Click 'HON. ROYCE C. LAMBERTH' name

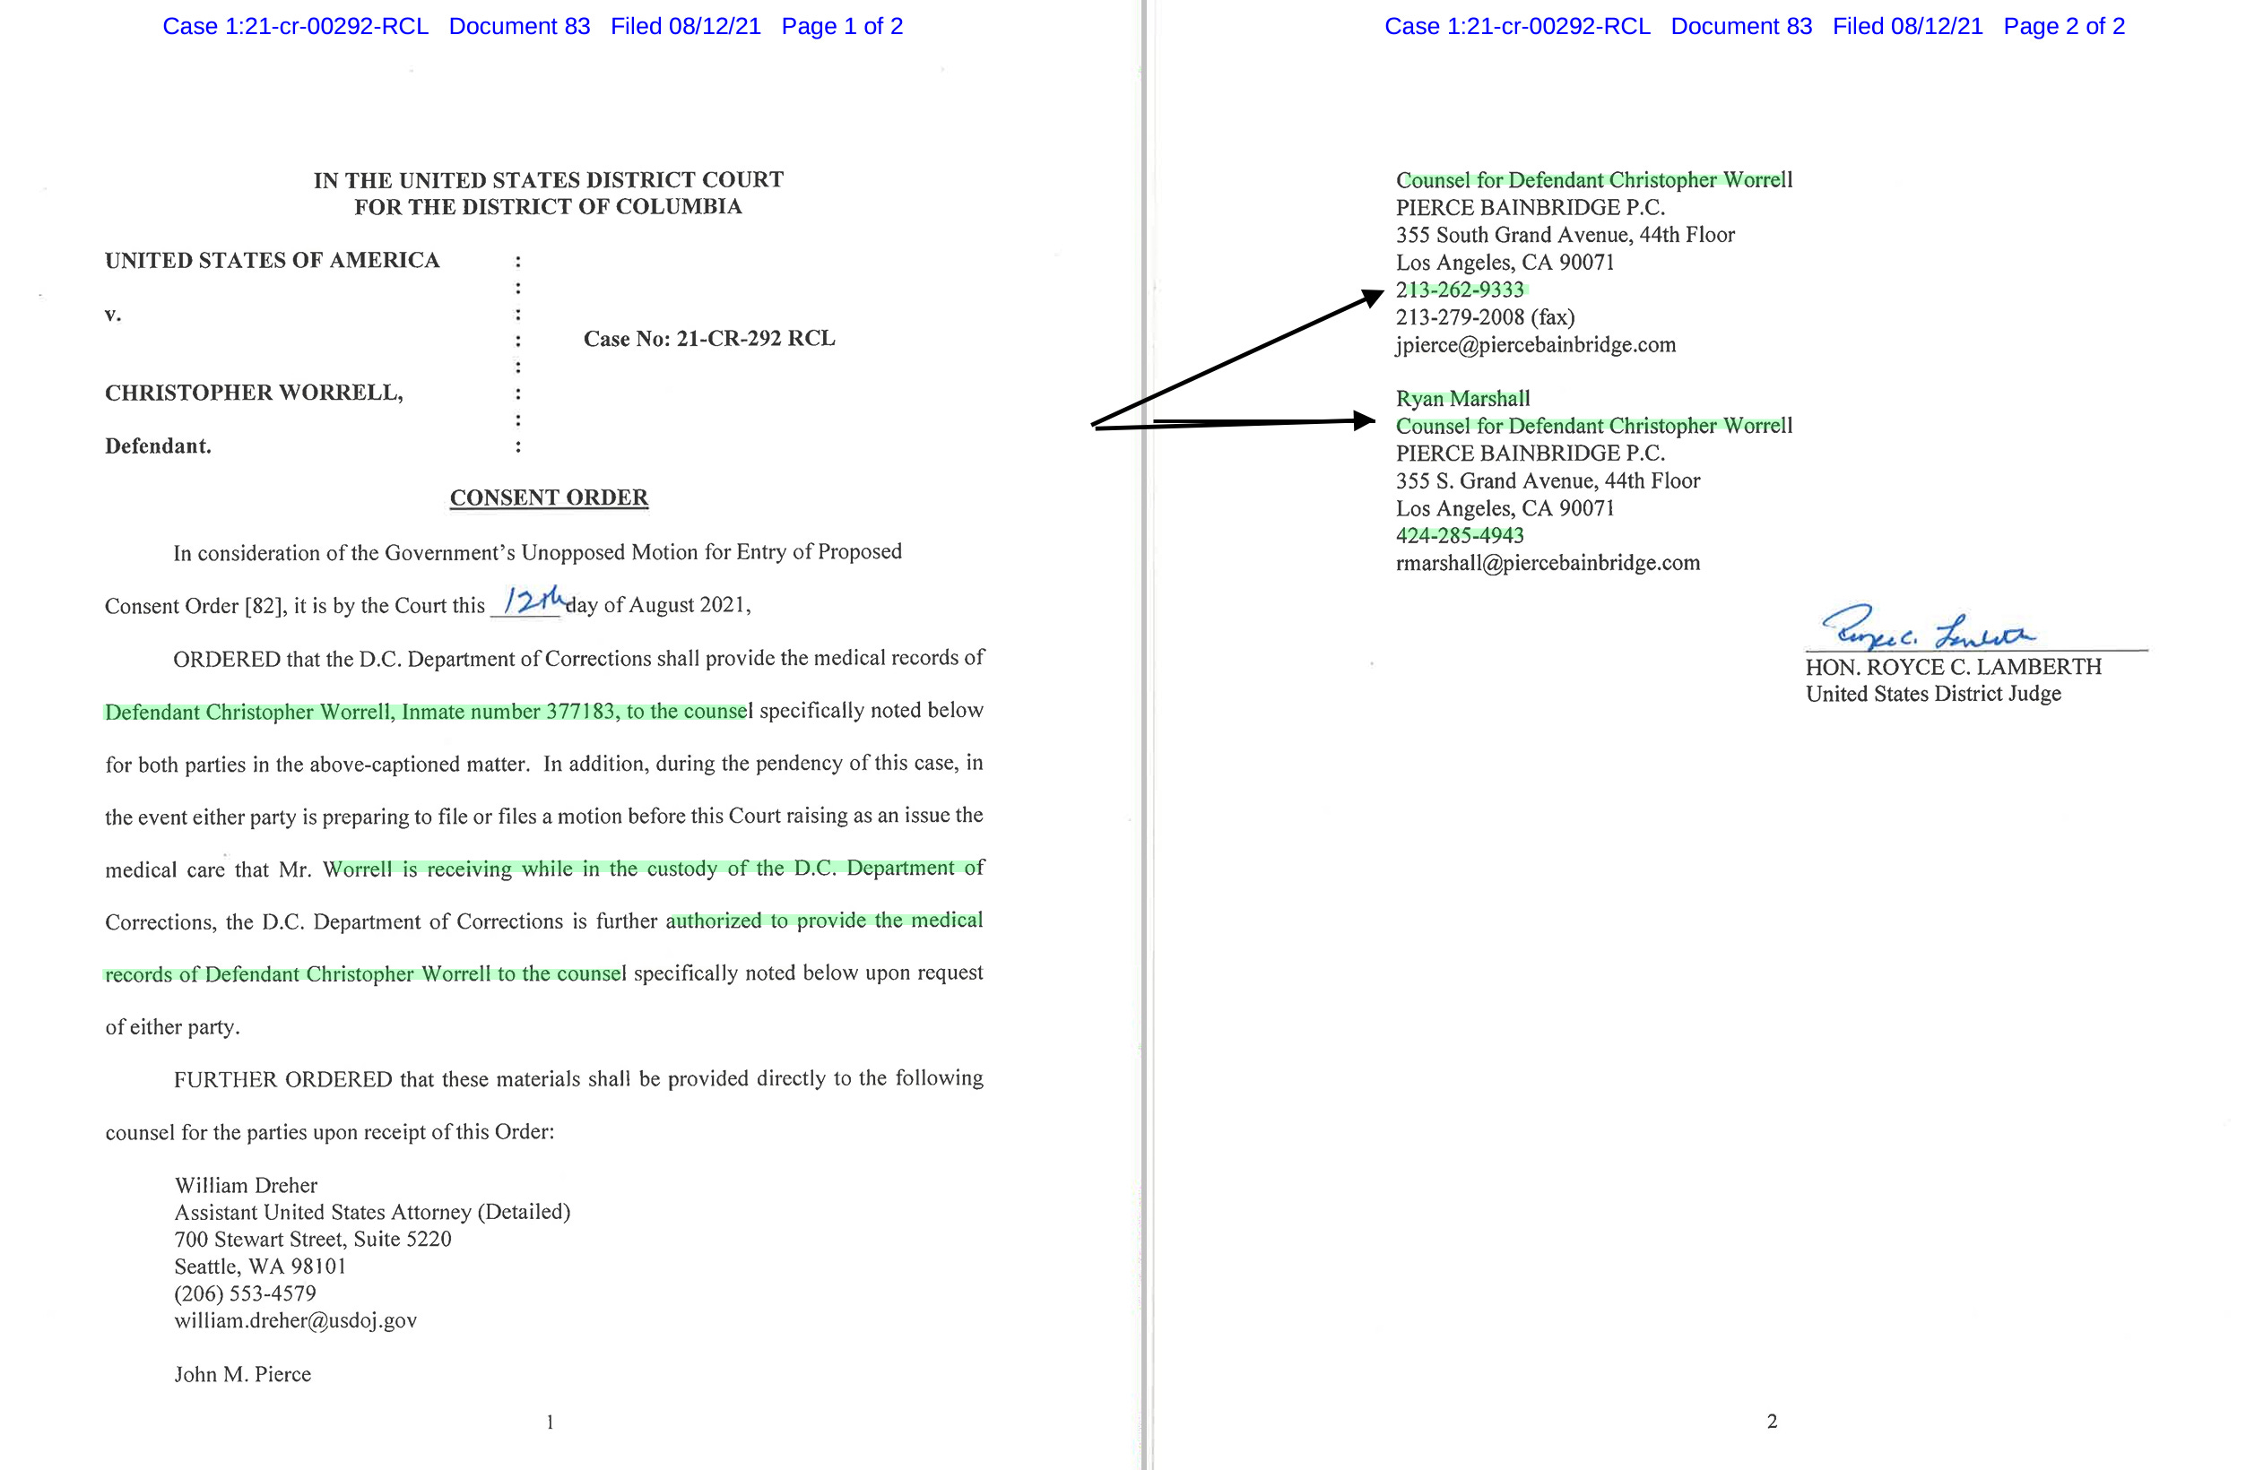[1954, 667]
